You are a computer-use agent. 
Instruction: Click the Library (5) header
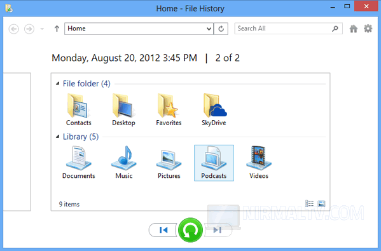[81, 137]
